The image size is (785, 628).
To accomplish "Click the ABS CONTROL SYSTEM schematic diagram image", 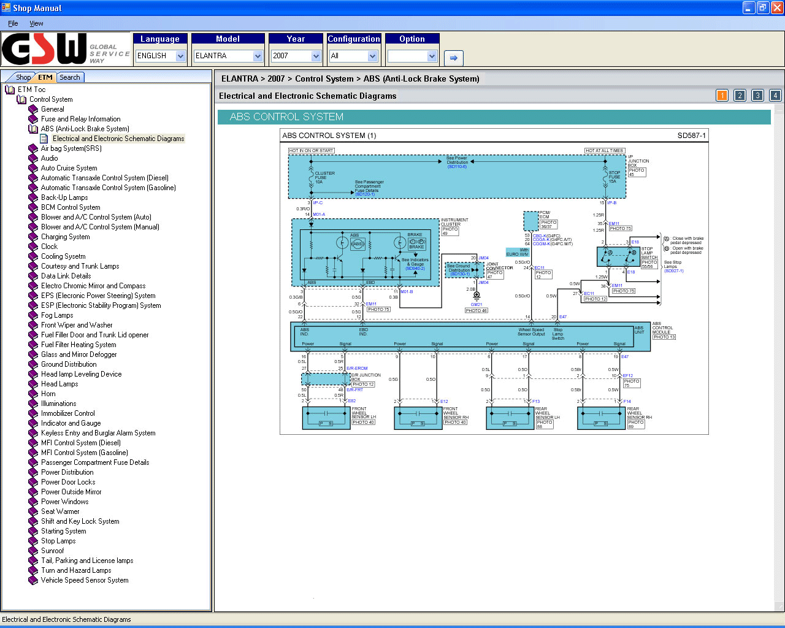I will tap(494, 281).
